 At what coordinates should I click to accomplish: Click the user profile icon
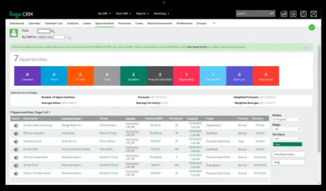coord(313,14)
